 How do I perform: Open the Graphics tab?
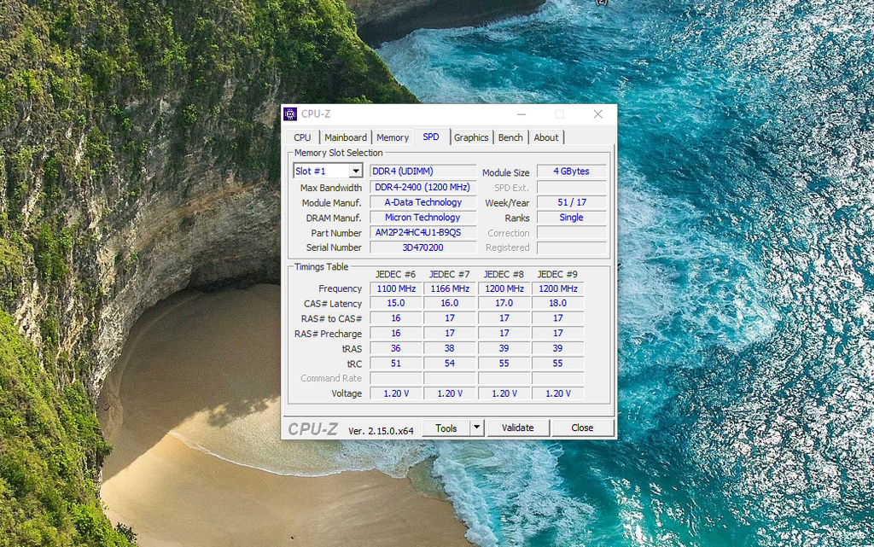(471, 137)
